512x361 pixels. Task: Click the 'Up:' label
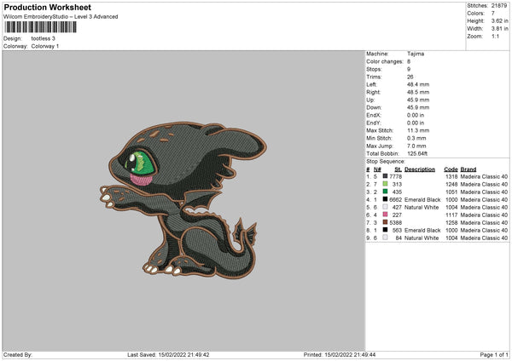370,100
